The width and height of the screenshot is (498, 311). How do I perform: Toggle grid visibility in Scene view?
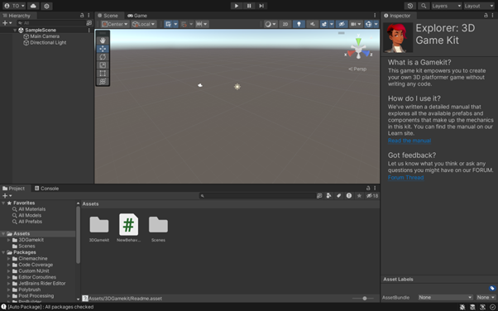click(168, 24)
